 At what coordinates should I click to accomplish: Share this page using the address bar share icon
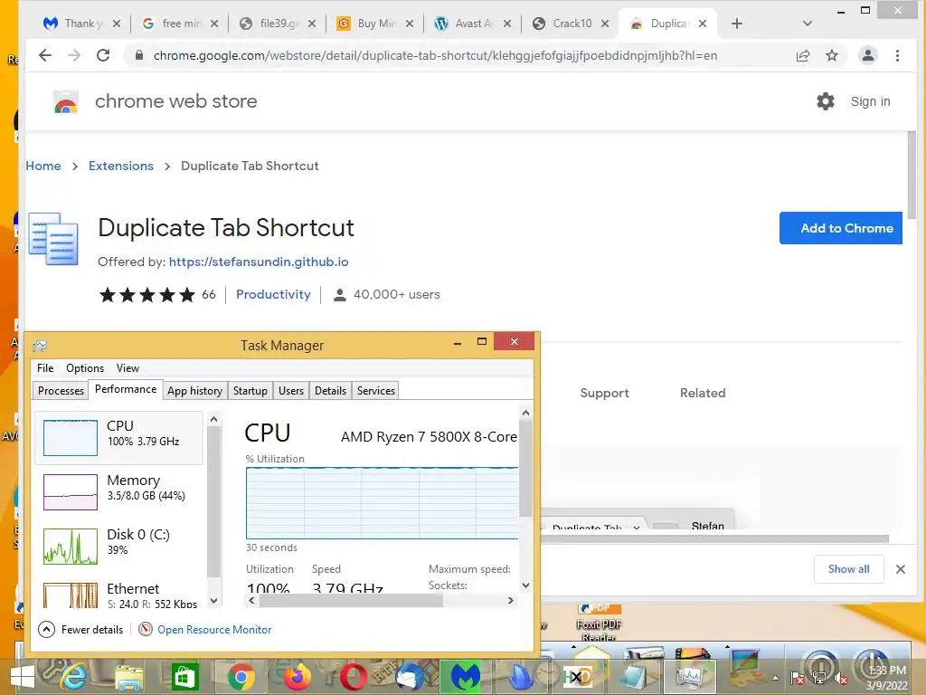803,55
